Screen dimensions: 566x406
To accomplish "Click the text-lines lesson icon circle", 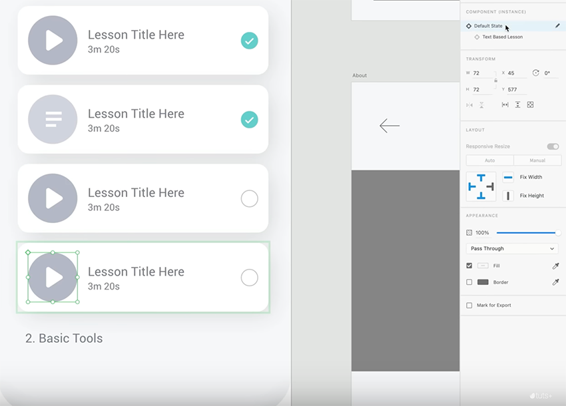I will click(x=53, y=119).
